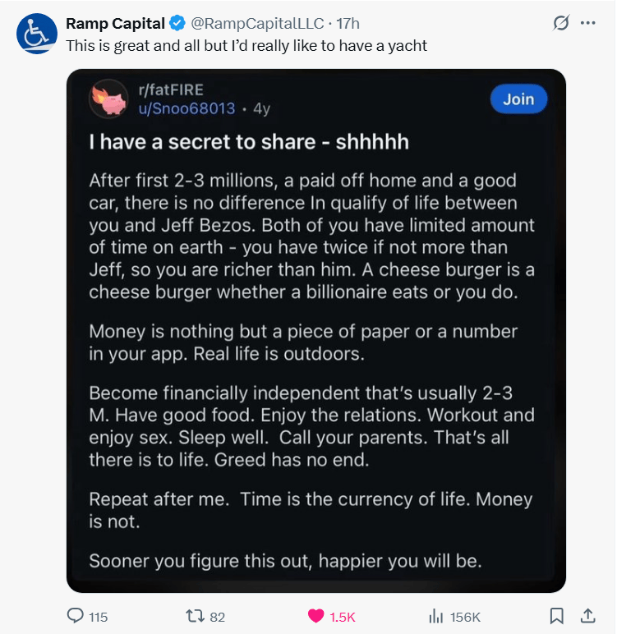Open the three-dot more options menu
Screen dimensions: 617x634
587,23
